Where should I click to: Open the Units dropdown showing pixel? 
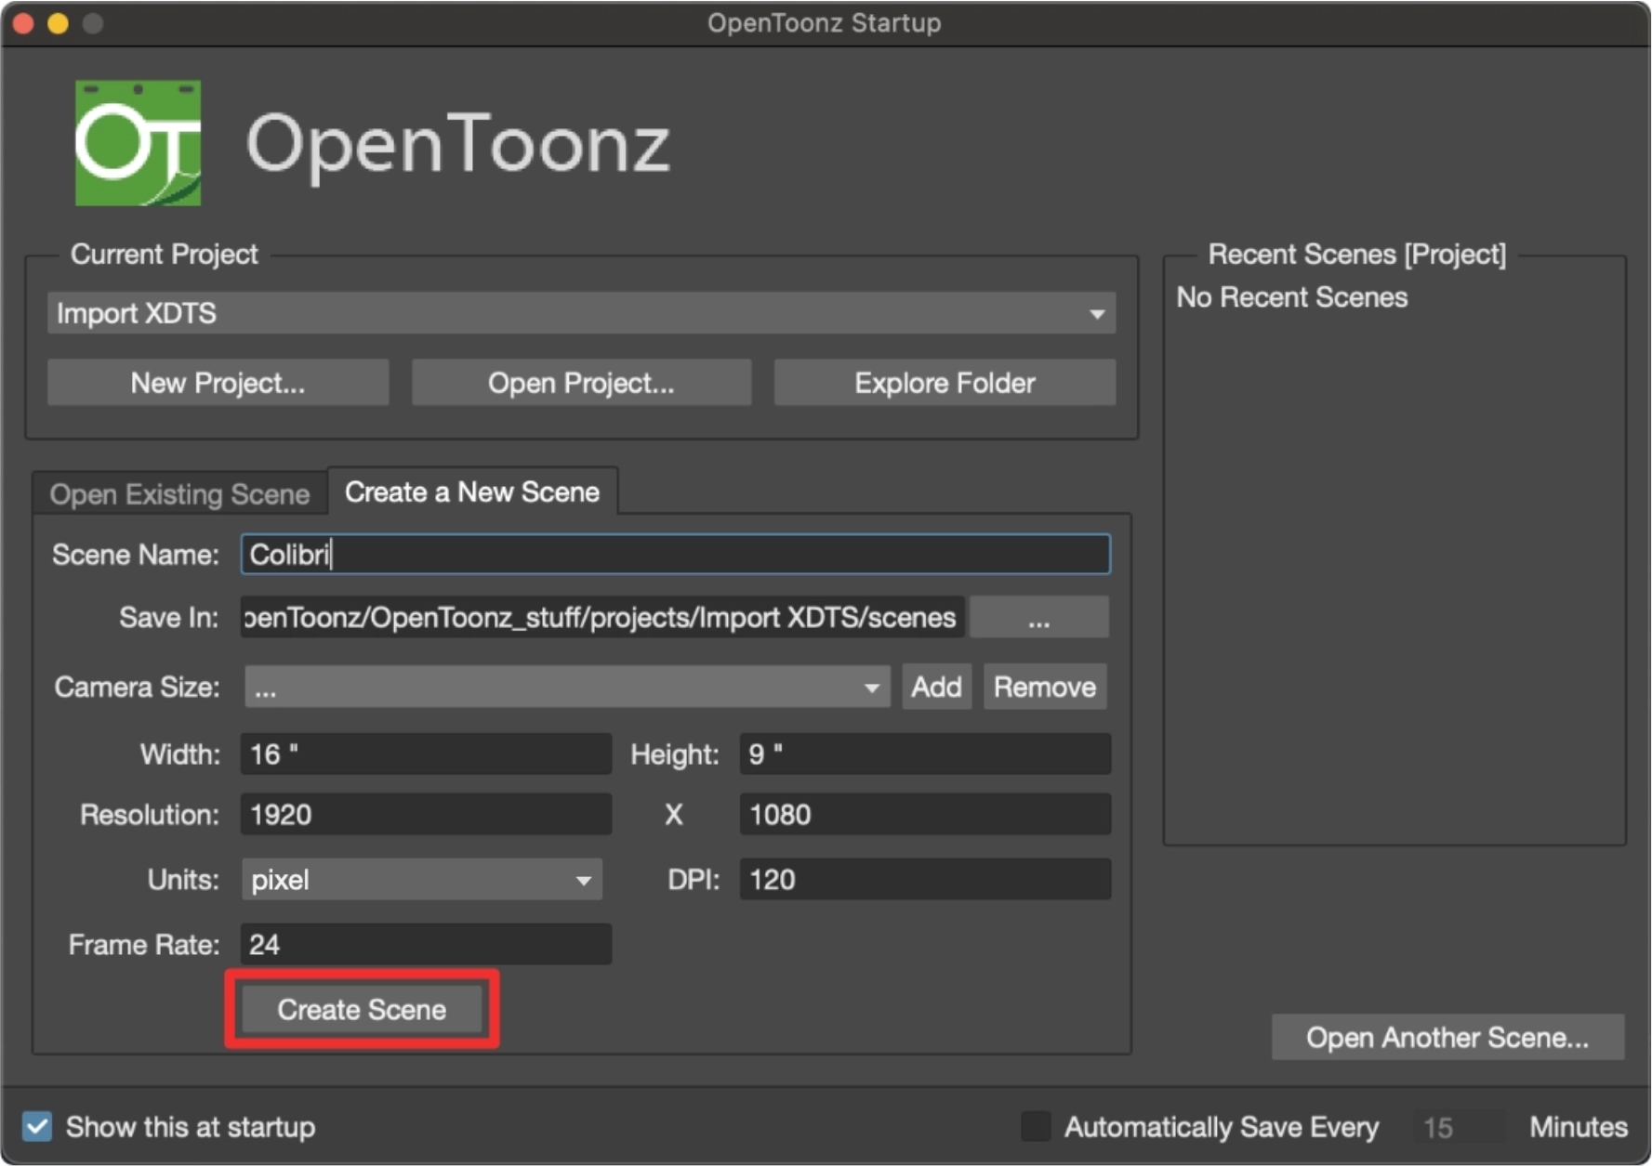pos(422,879)
